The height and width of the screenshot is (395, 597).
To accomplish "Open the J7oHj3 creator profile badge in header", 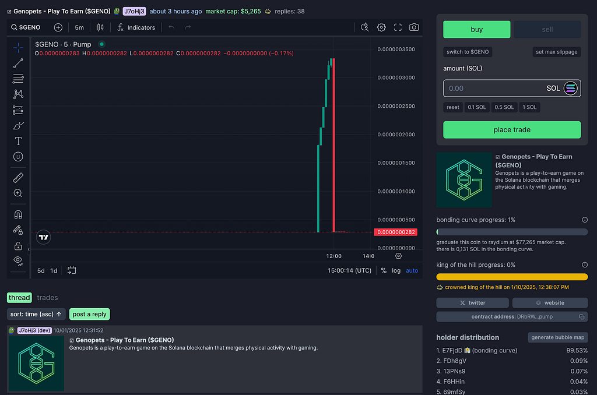I will point(135,12).
